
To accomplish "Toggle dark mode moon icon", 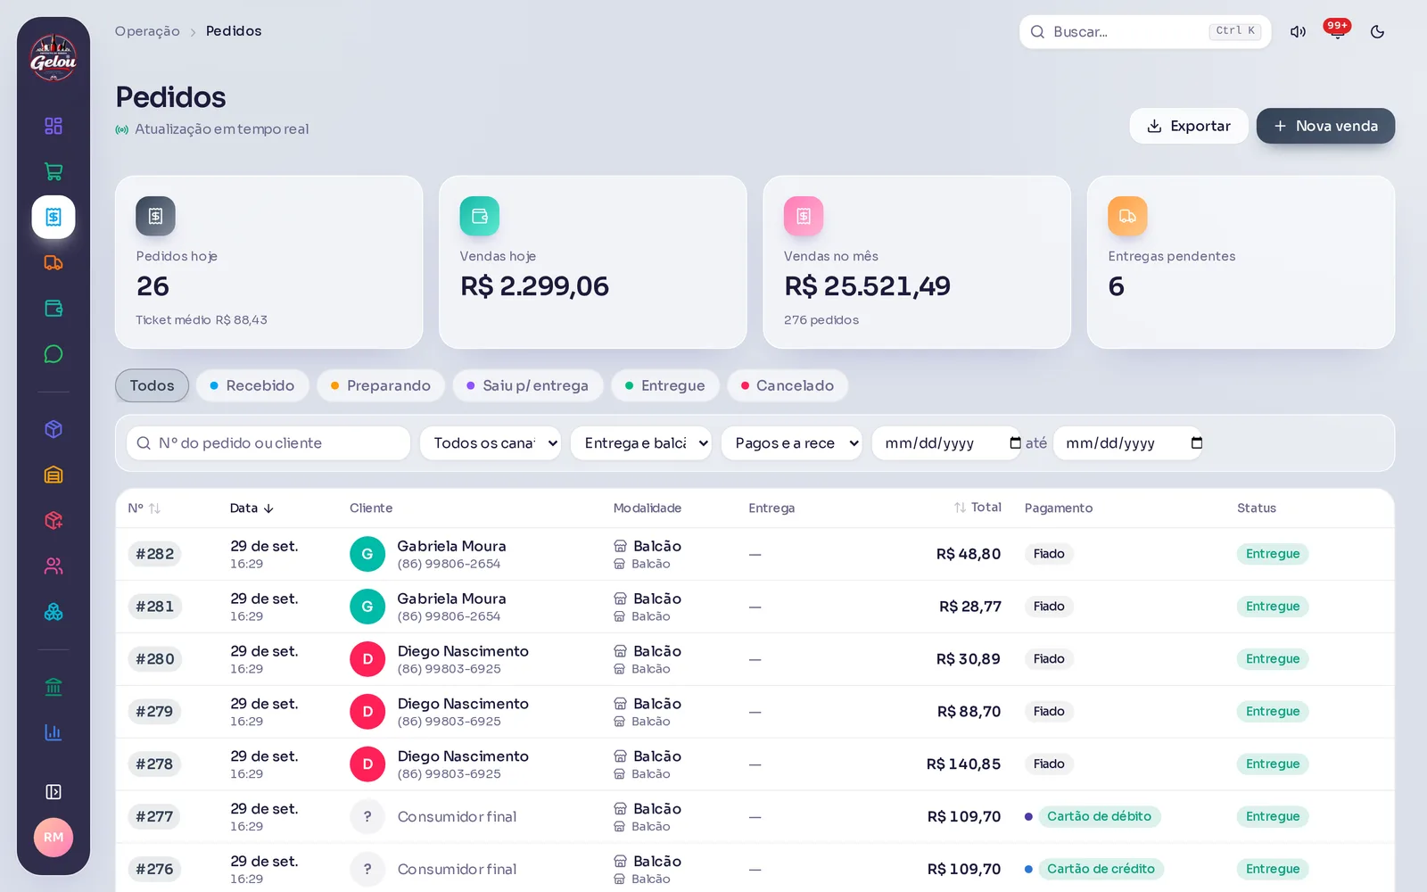I will [1377, 31].
